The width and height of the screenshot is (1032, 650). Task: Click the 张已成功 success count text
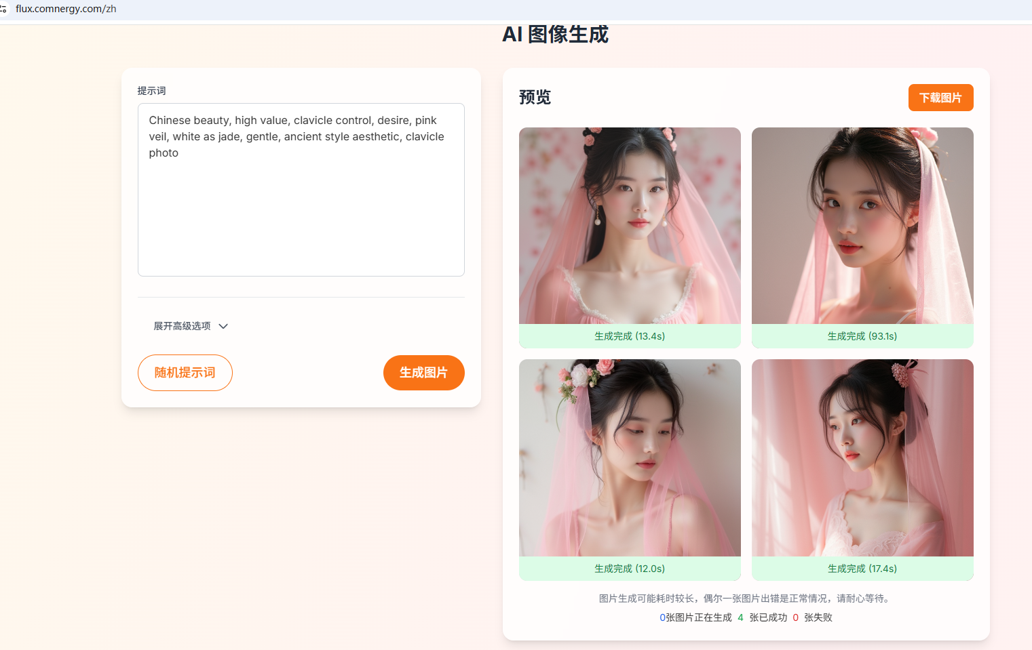[768, 617]
